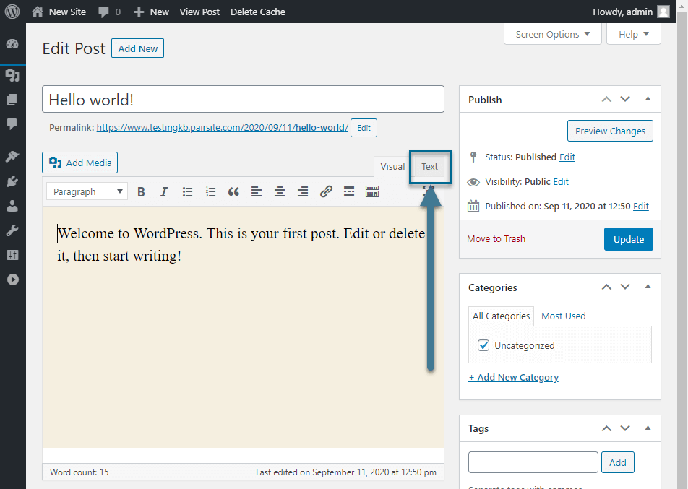Insert or edit a link
The height and width of the screenshot is (489, 688).
[x=325, y=191]
